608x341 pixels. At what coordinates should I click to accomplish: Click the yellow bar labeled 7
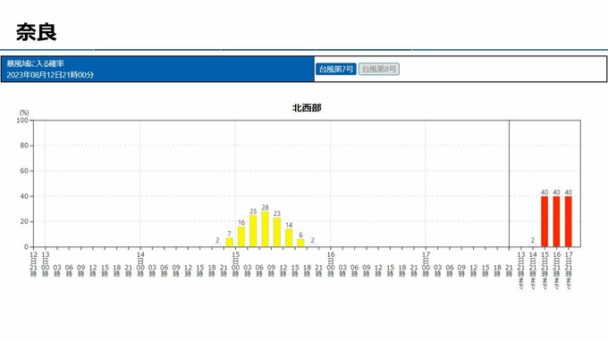pyautogui.click(x=229, y=242)
